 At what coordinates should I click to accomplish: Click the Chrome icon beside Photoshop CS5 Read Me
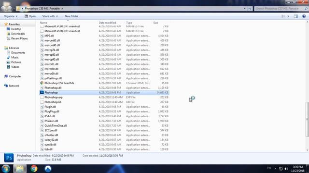[x=42, y=83]
